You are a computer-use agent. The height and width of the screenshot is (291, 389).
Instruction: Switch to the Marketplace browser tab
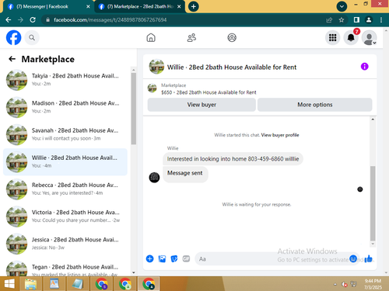138,6
